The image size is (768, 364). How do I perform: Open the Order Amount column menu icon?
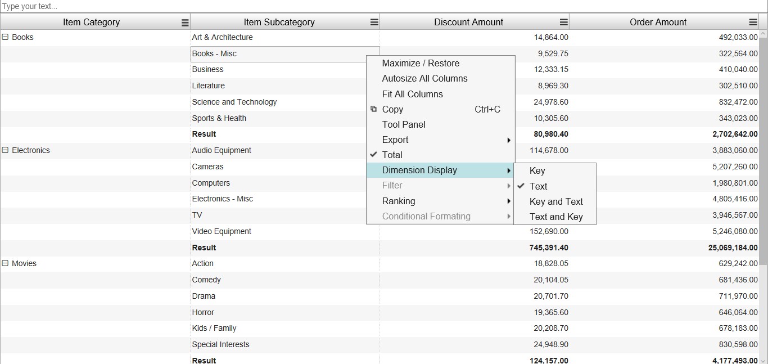coord(753,23)
